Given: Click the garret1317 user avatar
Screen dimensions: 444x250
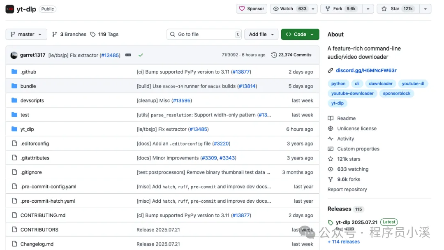Looking at the screenshot, I should [14, 55].
